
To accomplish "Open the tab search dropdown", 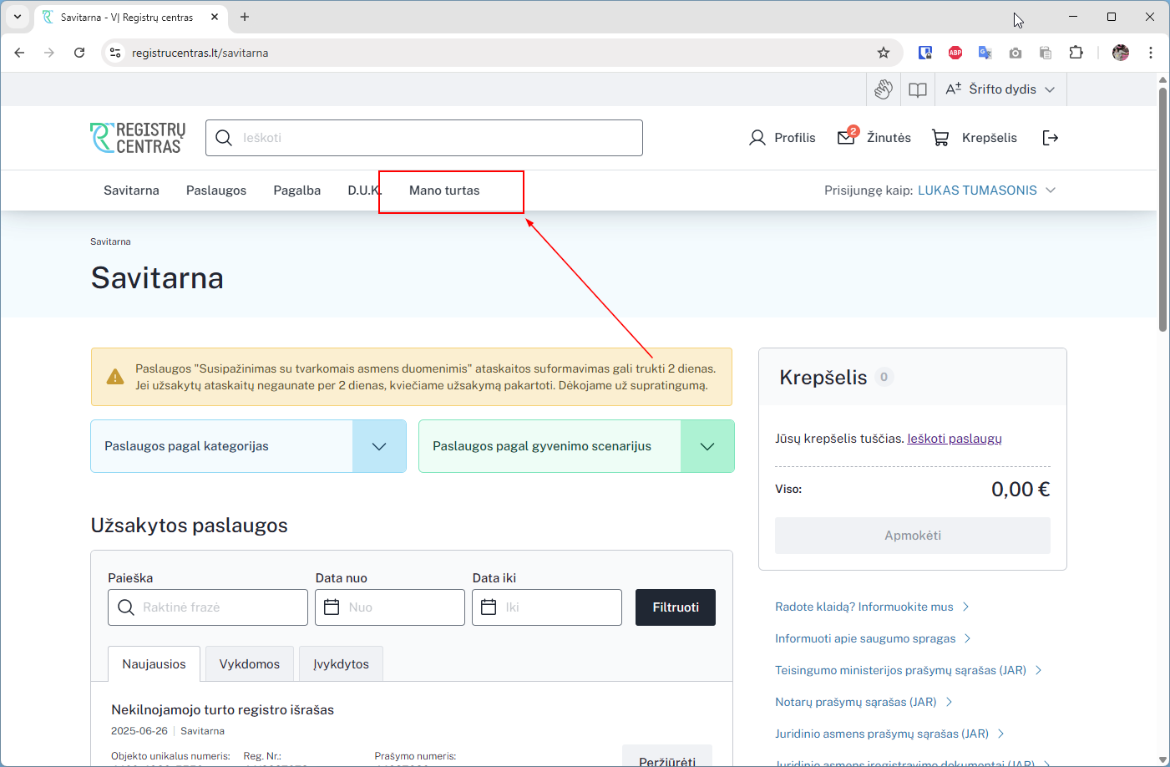I will tap(18, 17).
